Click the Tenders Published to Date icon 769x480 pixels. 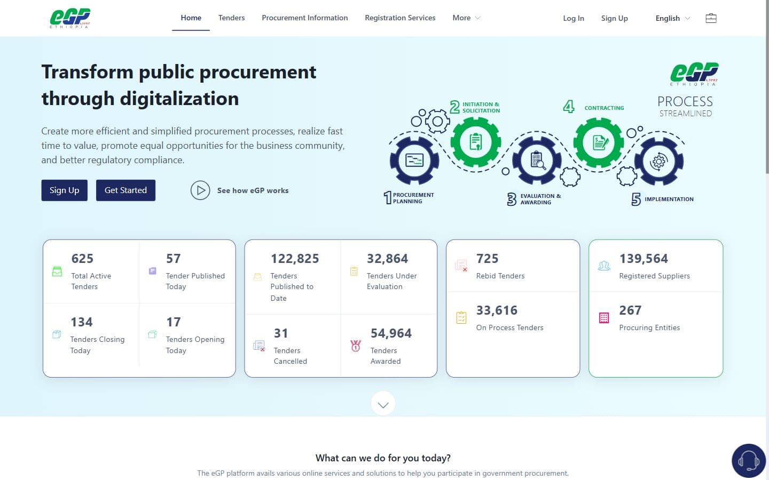[x=257, y=276]
